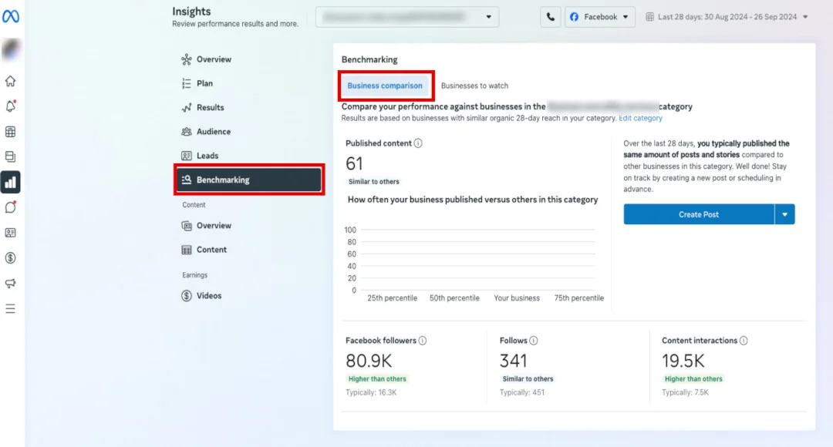Open the Last 28 days date range picker
Image resolution: width=833 pixels, height=447 pixels.
[727, 17]
